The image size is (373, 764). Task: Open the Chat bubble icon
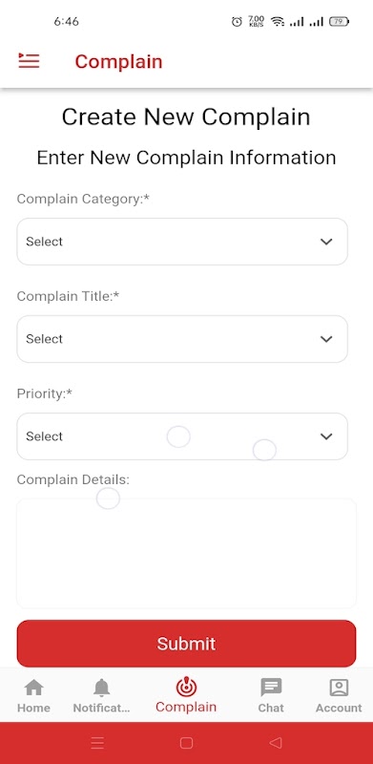[271, 688]
